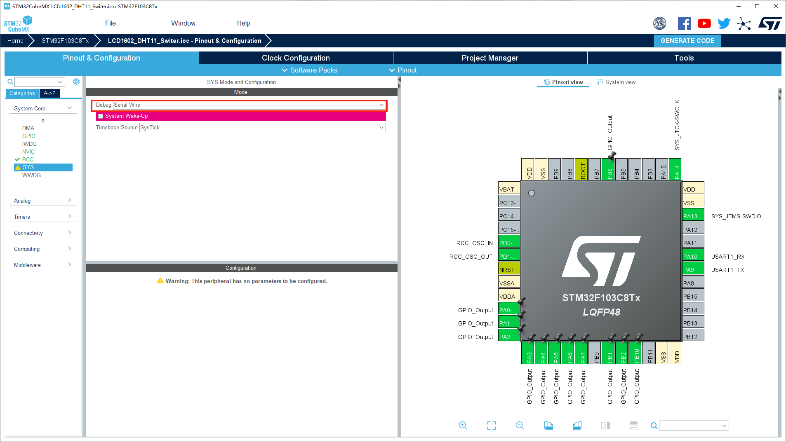
Task: Open the Facebook link icon
Action: pyautogui.click(x=684, y=23)
